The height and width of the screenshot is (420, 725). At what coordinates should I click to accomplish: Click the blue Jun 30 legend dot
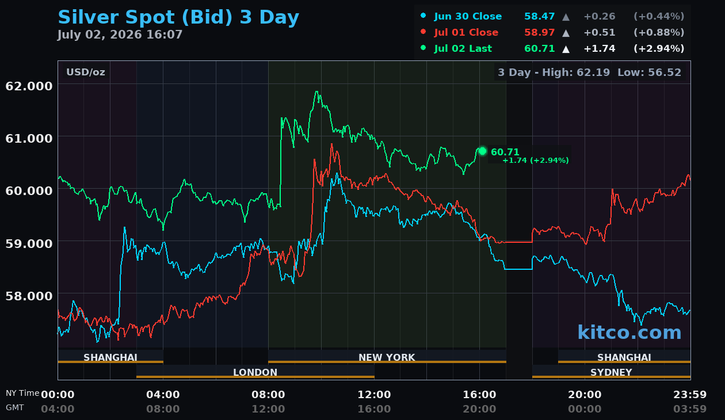pos(423,16)
